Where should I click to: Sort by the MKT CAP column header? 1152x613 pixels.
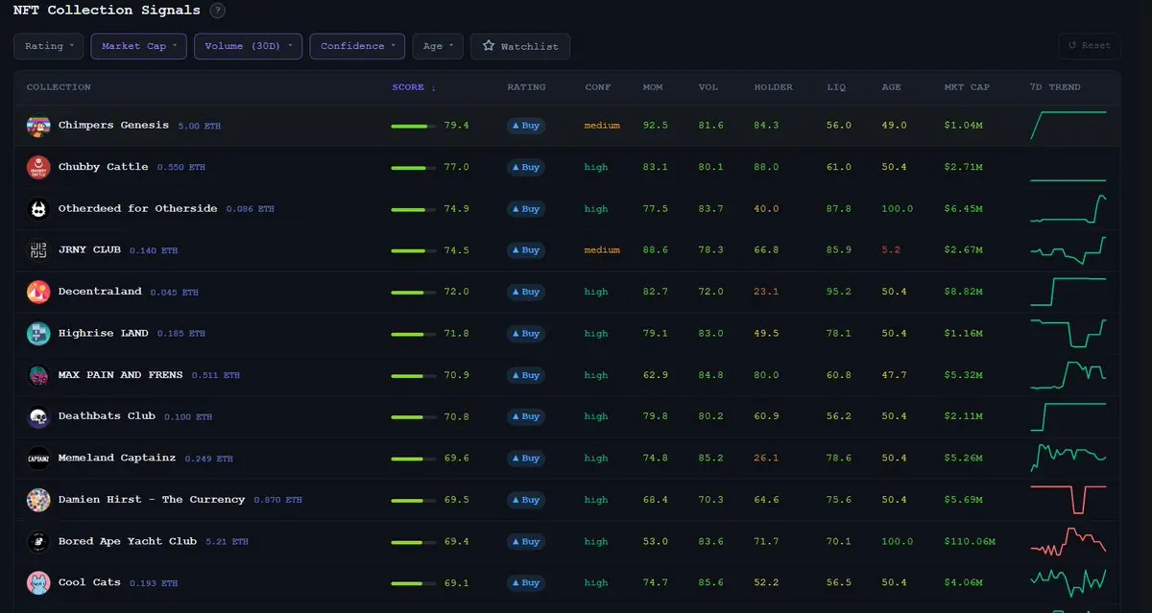967,87
